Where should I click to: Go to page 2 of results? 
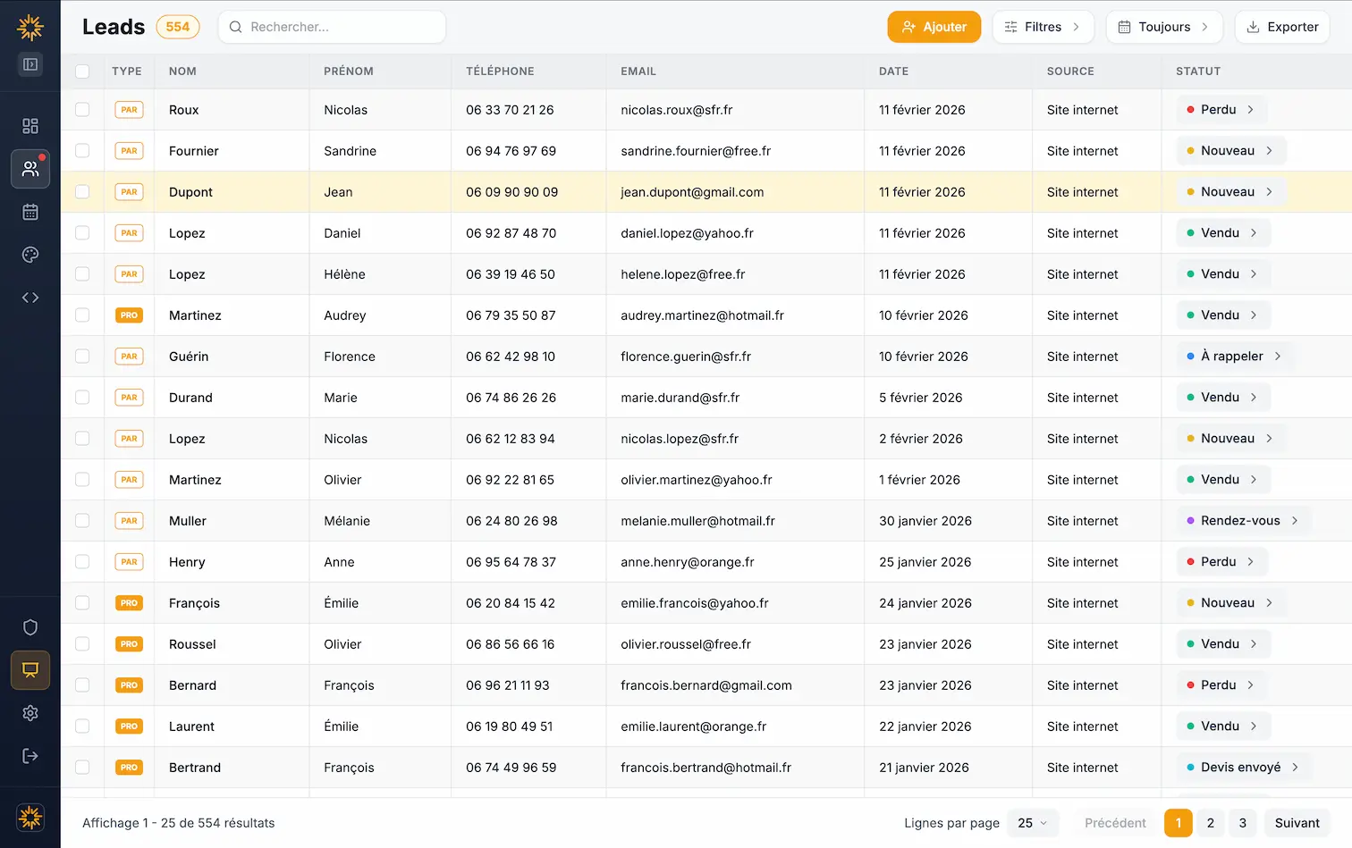coord(1210,823)
